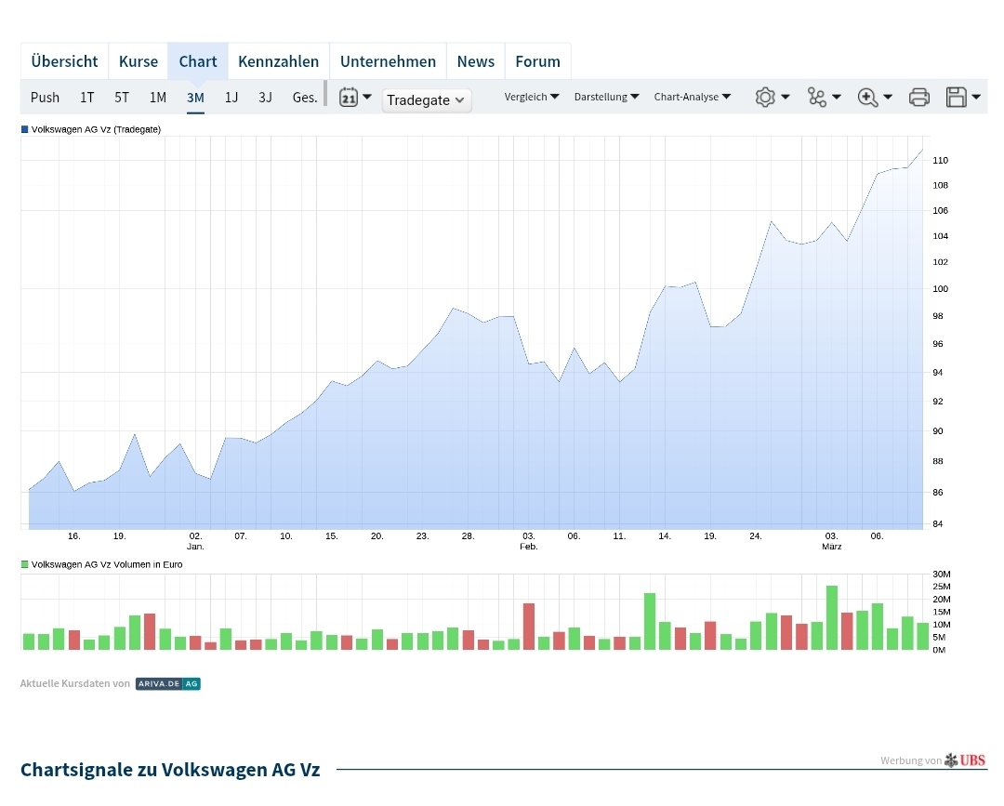Save chart via floppy disk icon
This screenshot has height=806, width=1004.
click(956, 98)
